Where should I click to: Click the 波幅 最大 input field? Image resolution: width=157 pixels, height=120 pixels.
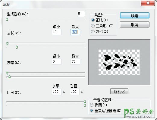tap(75, 62)
